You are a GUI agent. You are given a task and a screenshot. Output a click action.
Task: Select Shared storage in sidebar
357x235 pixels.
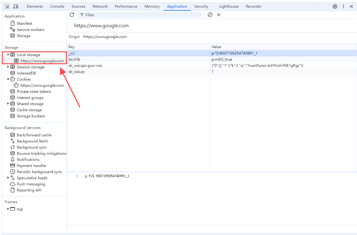pyautogui.click(x=30, y=104)
